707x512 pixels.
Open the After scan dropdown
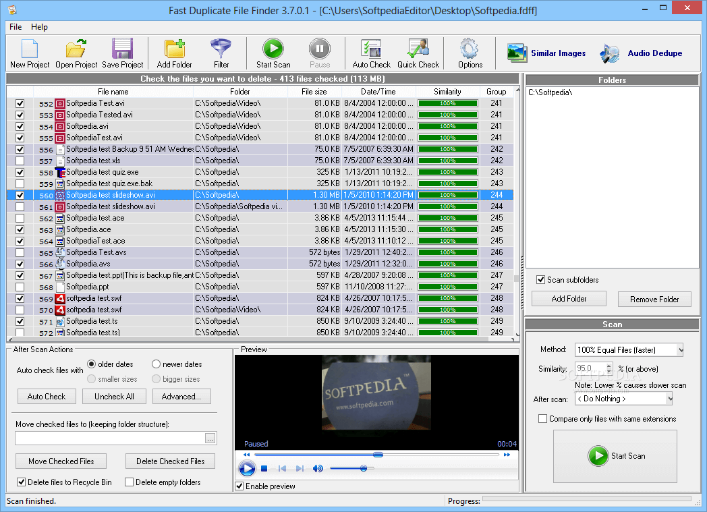pos(624,399)
